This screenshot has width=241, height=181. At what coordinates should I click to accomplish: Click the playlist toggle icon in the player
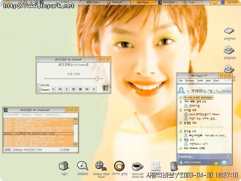(106, 88)
